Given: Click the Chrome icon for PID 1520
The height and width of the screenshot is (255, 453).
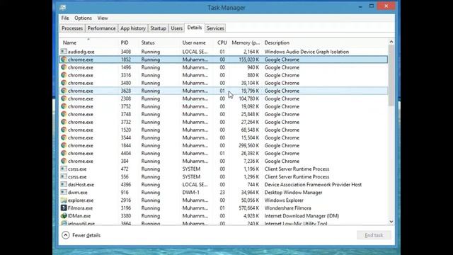Looking at the screenshot, I should [x=64, y=130].
